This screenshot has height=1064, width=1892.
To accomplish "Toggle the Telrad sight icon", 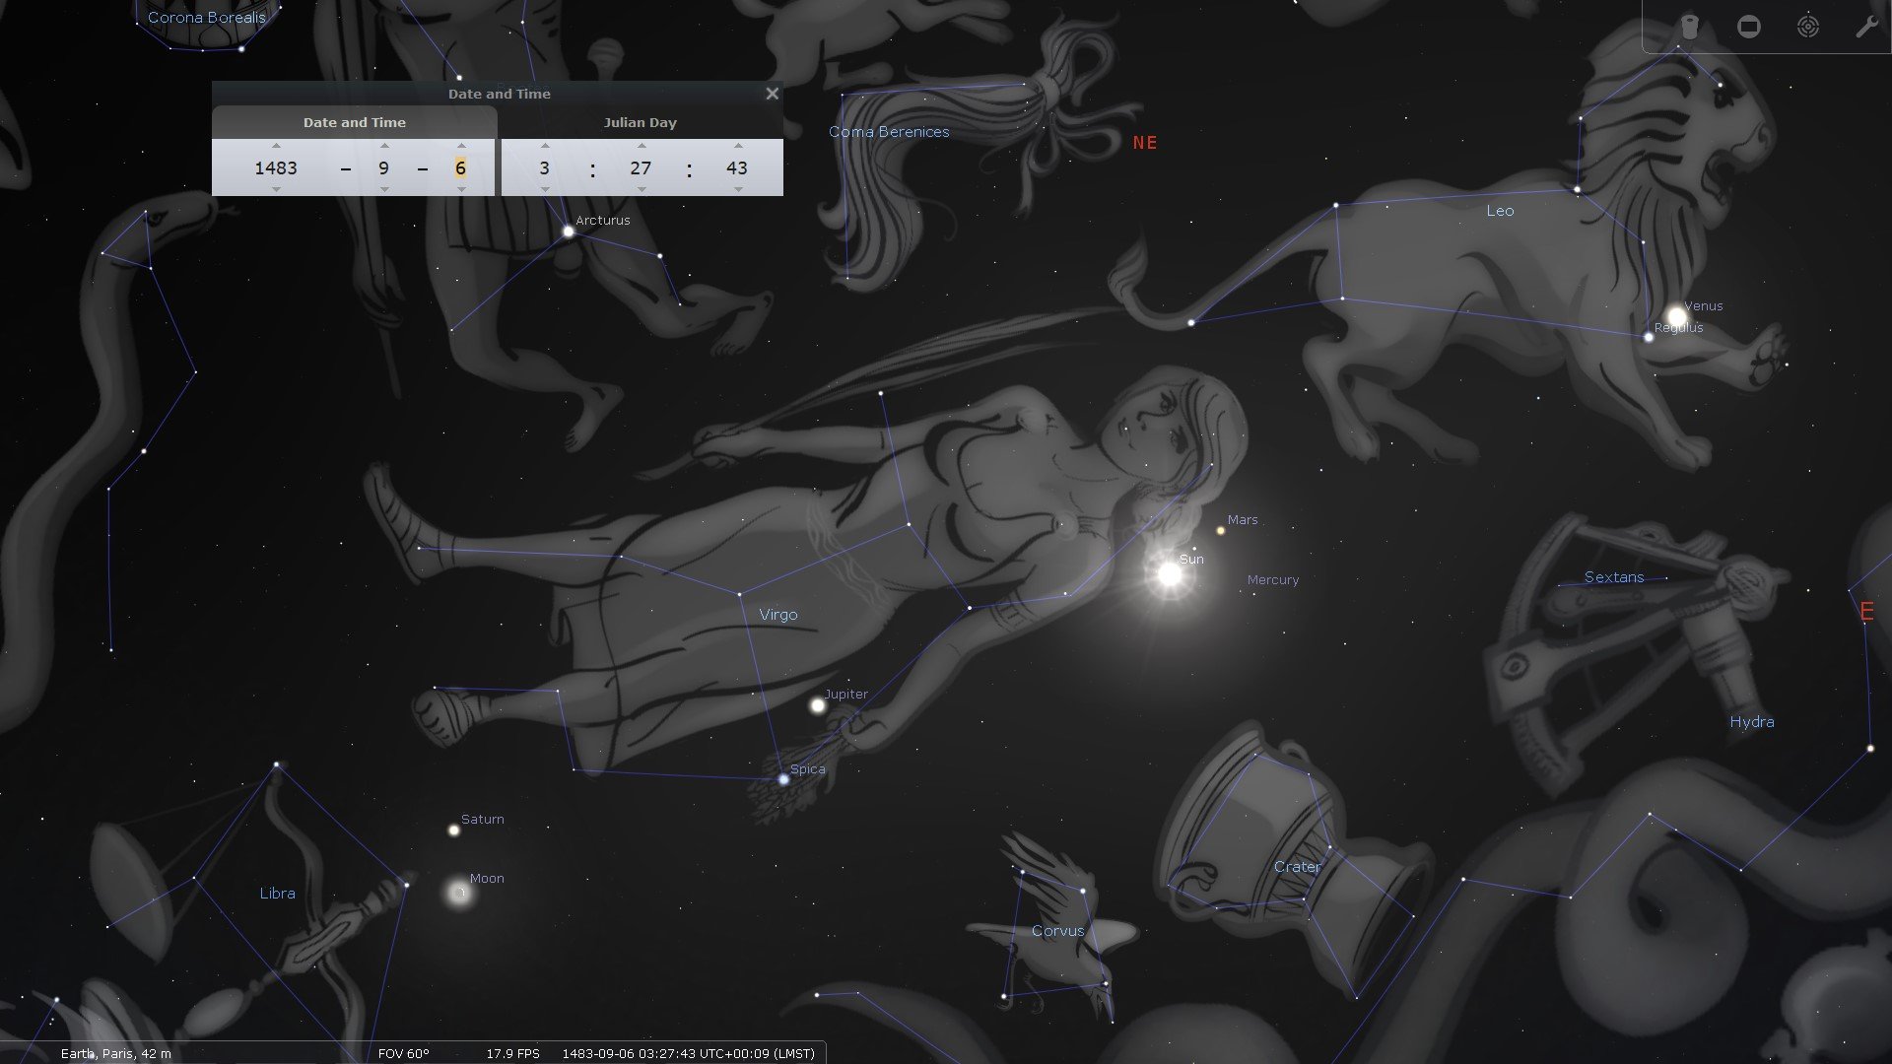I will pyautogui.click(x=1808, y=27).
